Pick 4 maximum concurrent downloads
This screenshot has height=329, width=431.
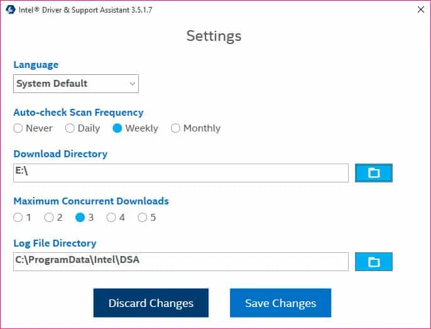tap(111, 218)
